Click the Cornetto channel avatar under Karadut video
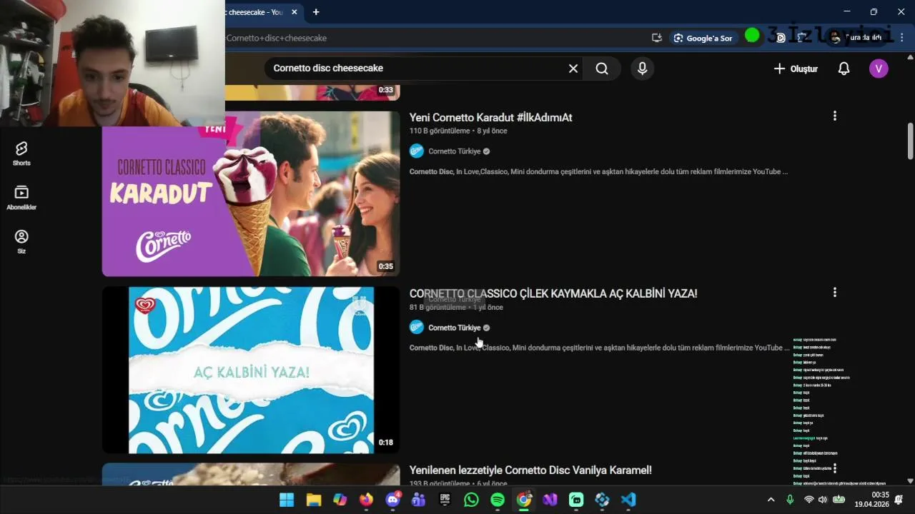 click(417, 151)
